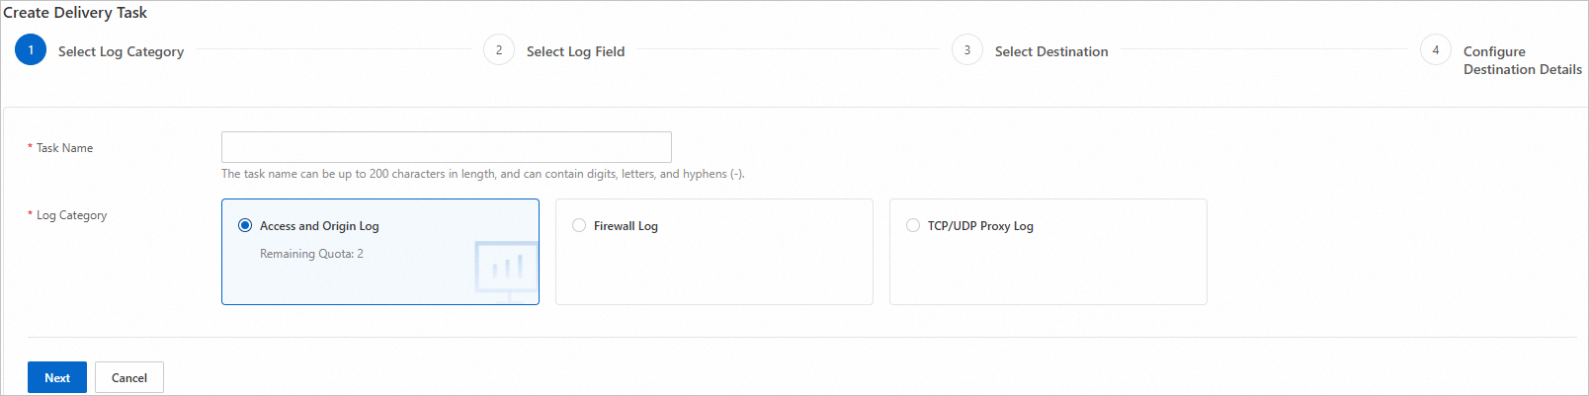Click the Select Log Field step label

click(575, 51)
